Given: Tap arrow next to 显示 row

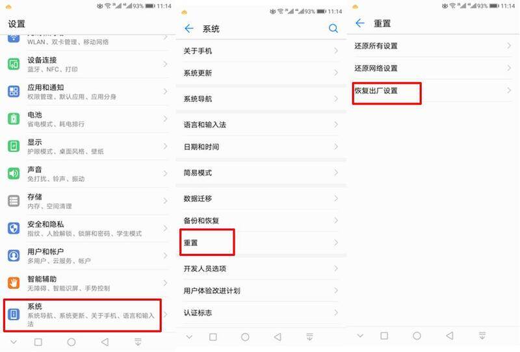Looking at the screenshot, I should (165, 146).
